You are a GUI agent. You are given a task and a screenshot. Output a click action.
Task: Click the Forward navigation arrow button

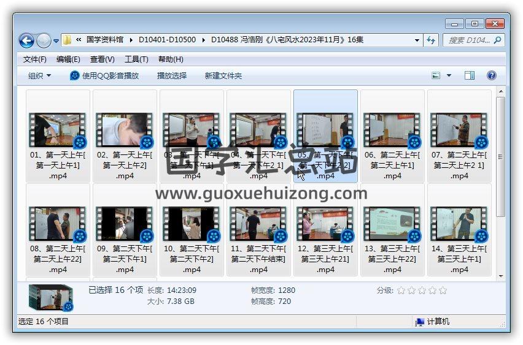click(x=44, y=40)
